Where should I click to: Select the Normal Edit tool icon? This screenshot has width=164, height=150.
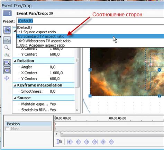pyautogui.click(x=7, y=40)
